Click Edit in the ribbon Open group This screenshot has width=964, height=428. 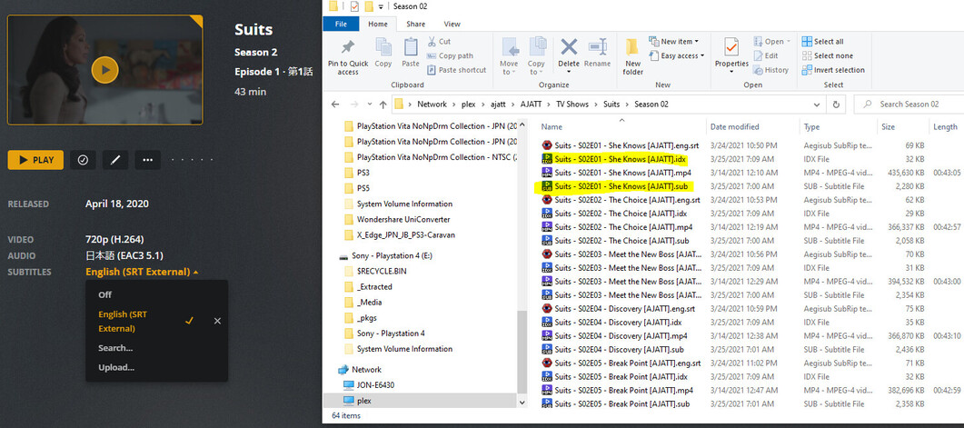tap(766, 55)
